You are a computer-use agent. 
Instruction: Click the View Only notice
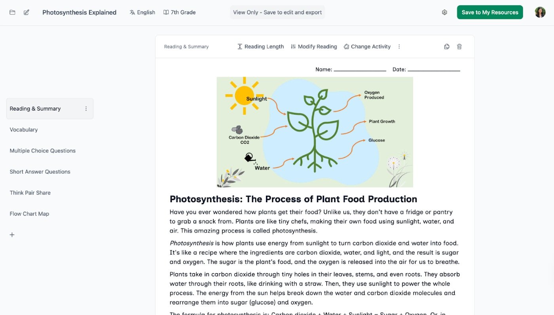click(x=277, y=12)
